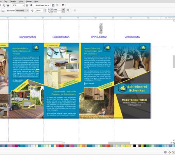Click the Import icon in toolbar
The width and height of the screenshot is (175, 155).
4,5
